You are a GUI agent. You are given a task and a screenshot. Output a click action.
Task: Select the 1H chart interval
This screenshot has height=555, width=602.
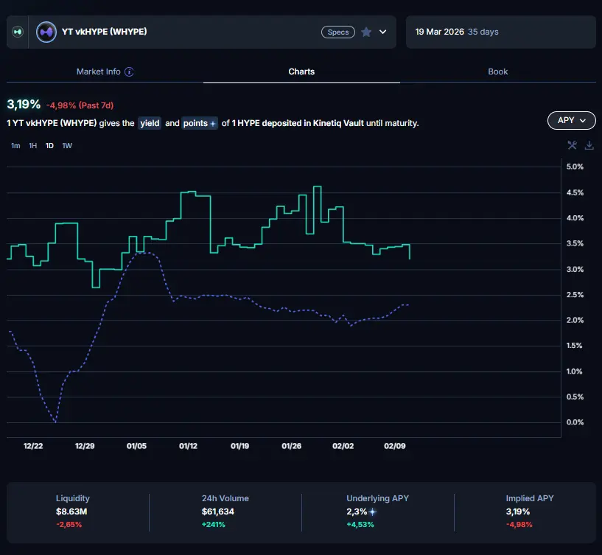[x=32, y=146]
